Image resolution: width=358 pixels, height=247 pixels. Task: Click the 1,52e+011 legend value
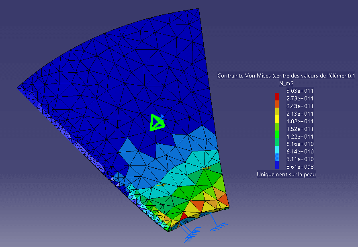[x=300, y=129]
